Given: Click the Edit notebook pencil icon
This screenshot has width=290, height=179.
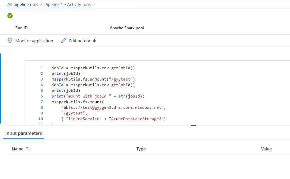Looking at the screenshot, I should click(x=64, y=41).
